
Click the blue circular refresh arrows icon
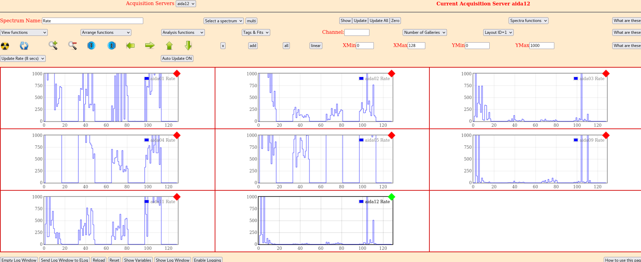(24, 46)
